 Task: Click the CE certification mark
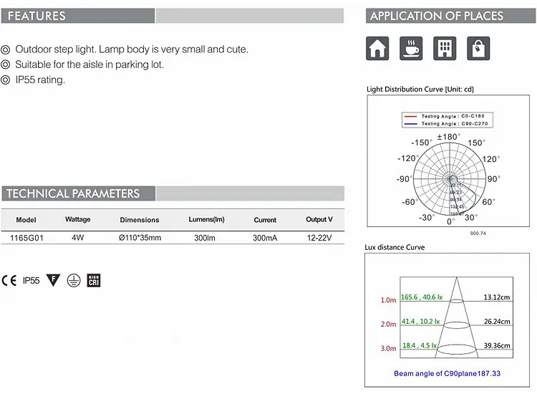point(10,280)
